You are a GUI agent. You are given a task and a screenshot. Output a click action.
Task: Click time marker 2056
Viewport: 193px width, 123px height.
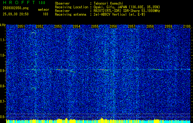point(113,26)
